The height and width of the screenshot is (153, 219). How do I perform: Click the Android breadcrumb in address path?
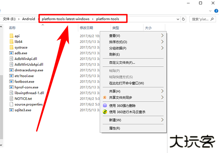point(29,19)
